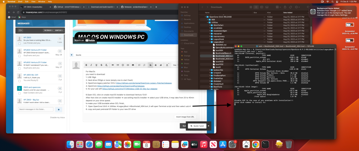Viewport: 359px width, 151px height.
Task: Collapse the OpenCore-0.9.2-RELEASE folder in Finder
Action: point(205,17)
